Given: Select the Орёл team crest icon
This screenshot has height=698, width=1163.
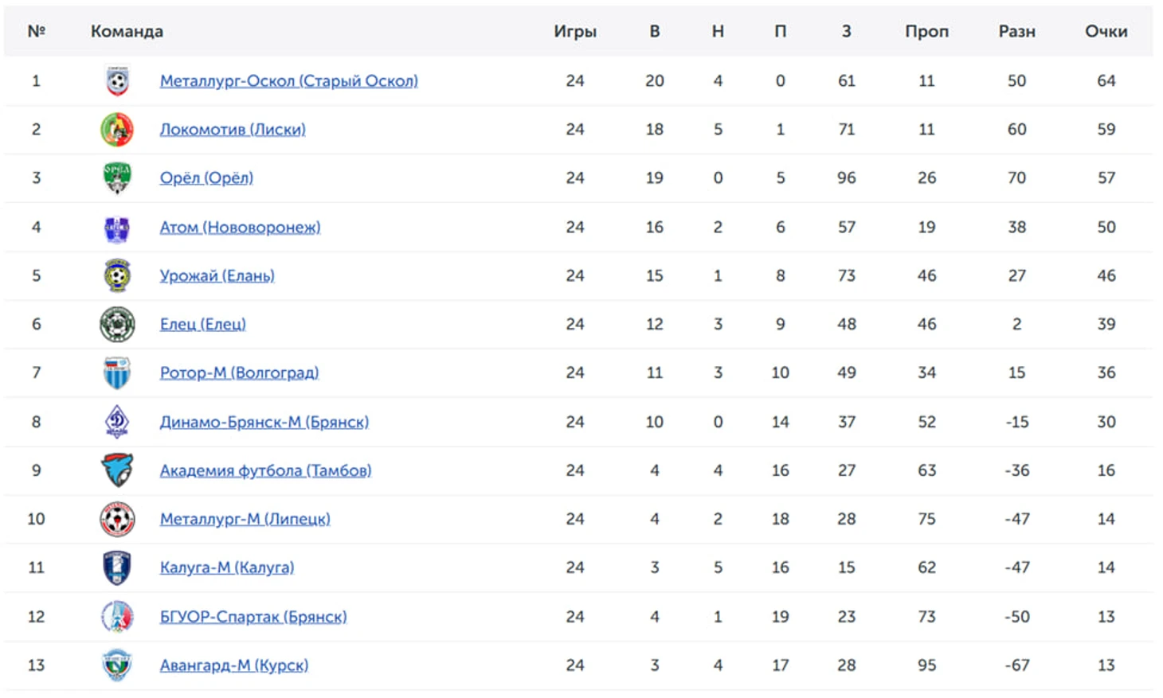Looking at the screenshot, I should pyautogui.click(x=117, y=178).
